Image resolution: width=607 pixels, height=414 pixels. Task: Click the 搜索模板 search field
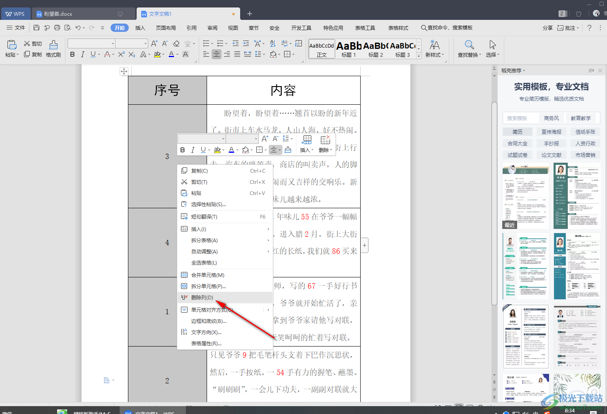(x=520, y=118)
